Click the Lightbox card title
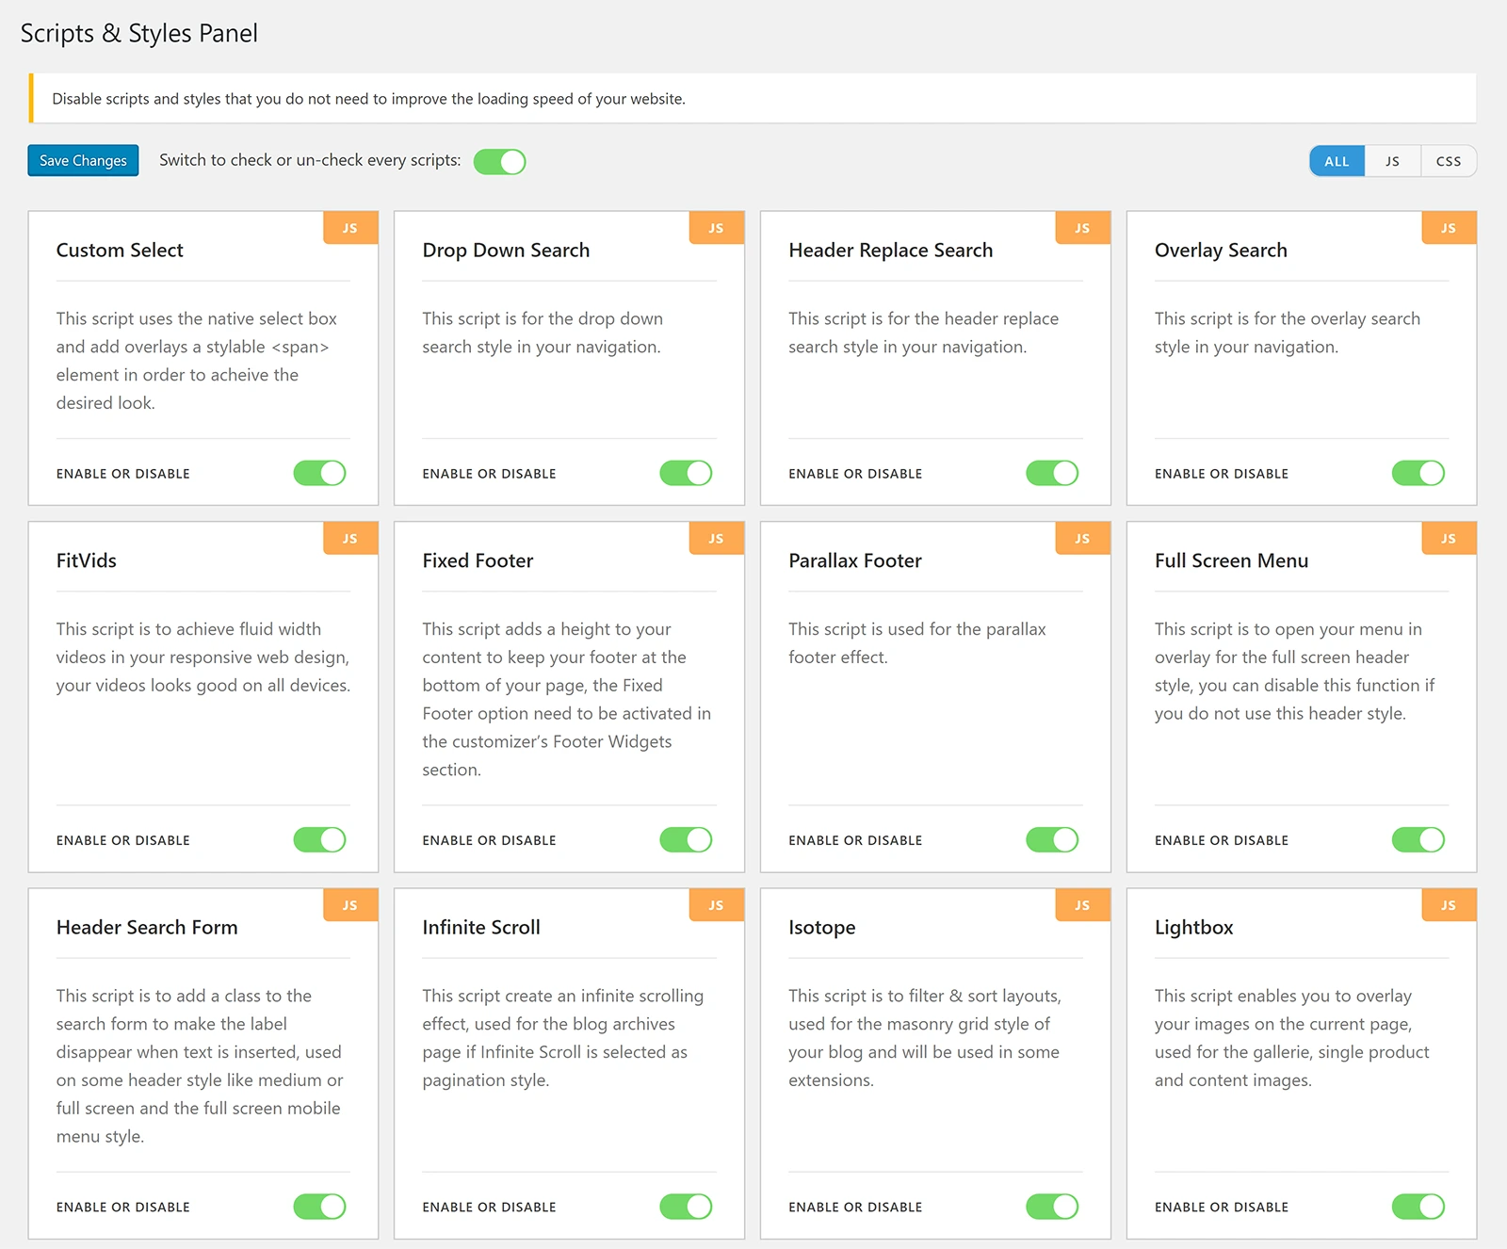1507x1249 pixels. (1193, 927)
